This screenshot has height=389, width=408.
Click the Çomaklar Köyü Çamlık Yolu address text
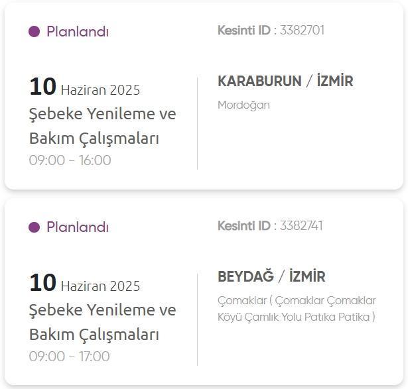pos(296,309)
